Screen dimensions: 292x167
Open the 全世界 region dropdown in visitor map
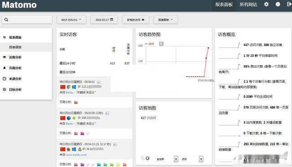(x=166, y=159)
